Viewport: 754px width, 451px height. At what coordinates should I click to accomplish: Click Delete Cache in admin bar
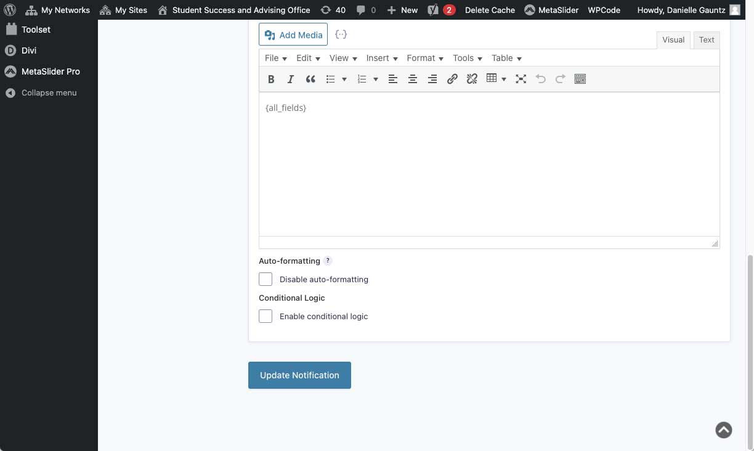(x=490, y=10)
